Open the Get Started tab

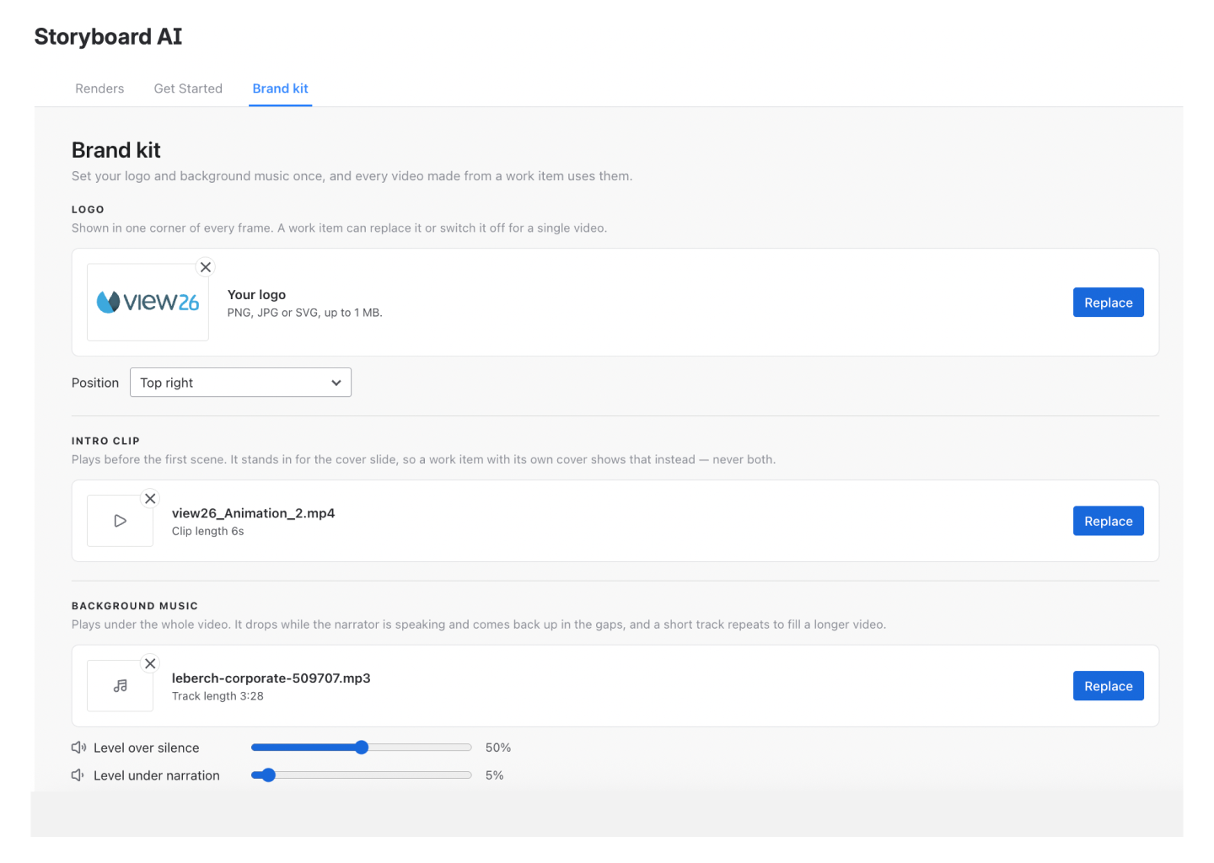coord(188,88)
